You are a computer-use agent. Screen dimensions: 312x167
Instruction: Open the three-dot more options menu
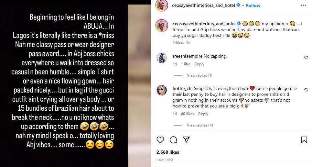[303, 6]
